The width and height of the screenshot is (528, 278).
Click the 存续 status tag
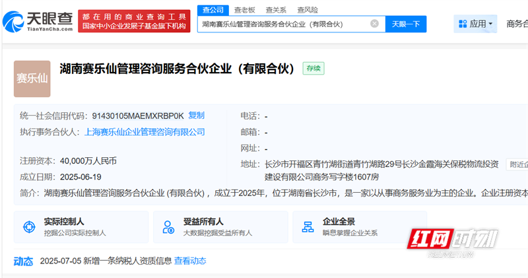coord(313,69)
